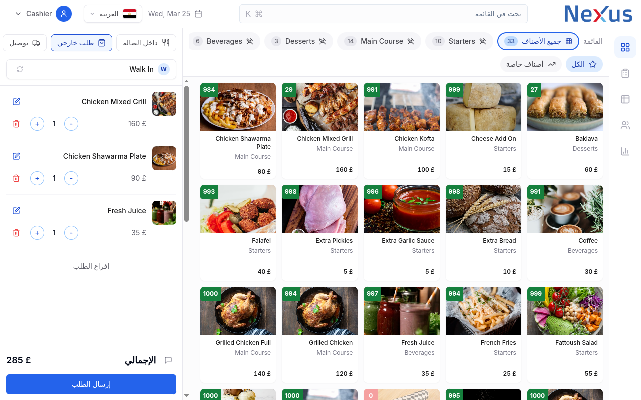This screenshot has width=641, height=400.
Task: Select the Chicken Mixed Grill menu card
Action: [x=319, y=131]
